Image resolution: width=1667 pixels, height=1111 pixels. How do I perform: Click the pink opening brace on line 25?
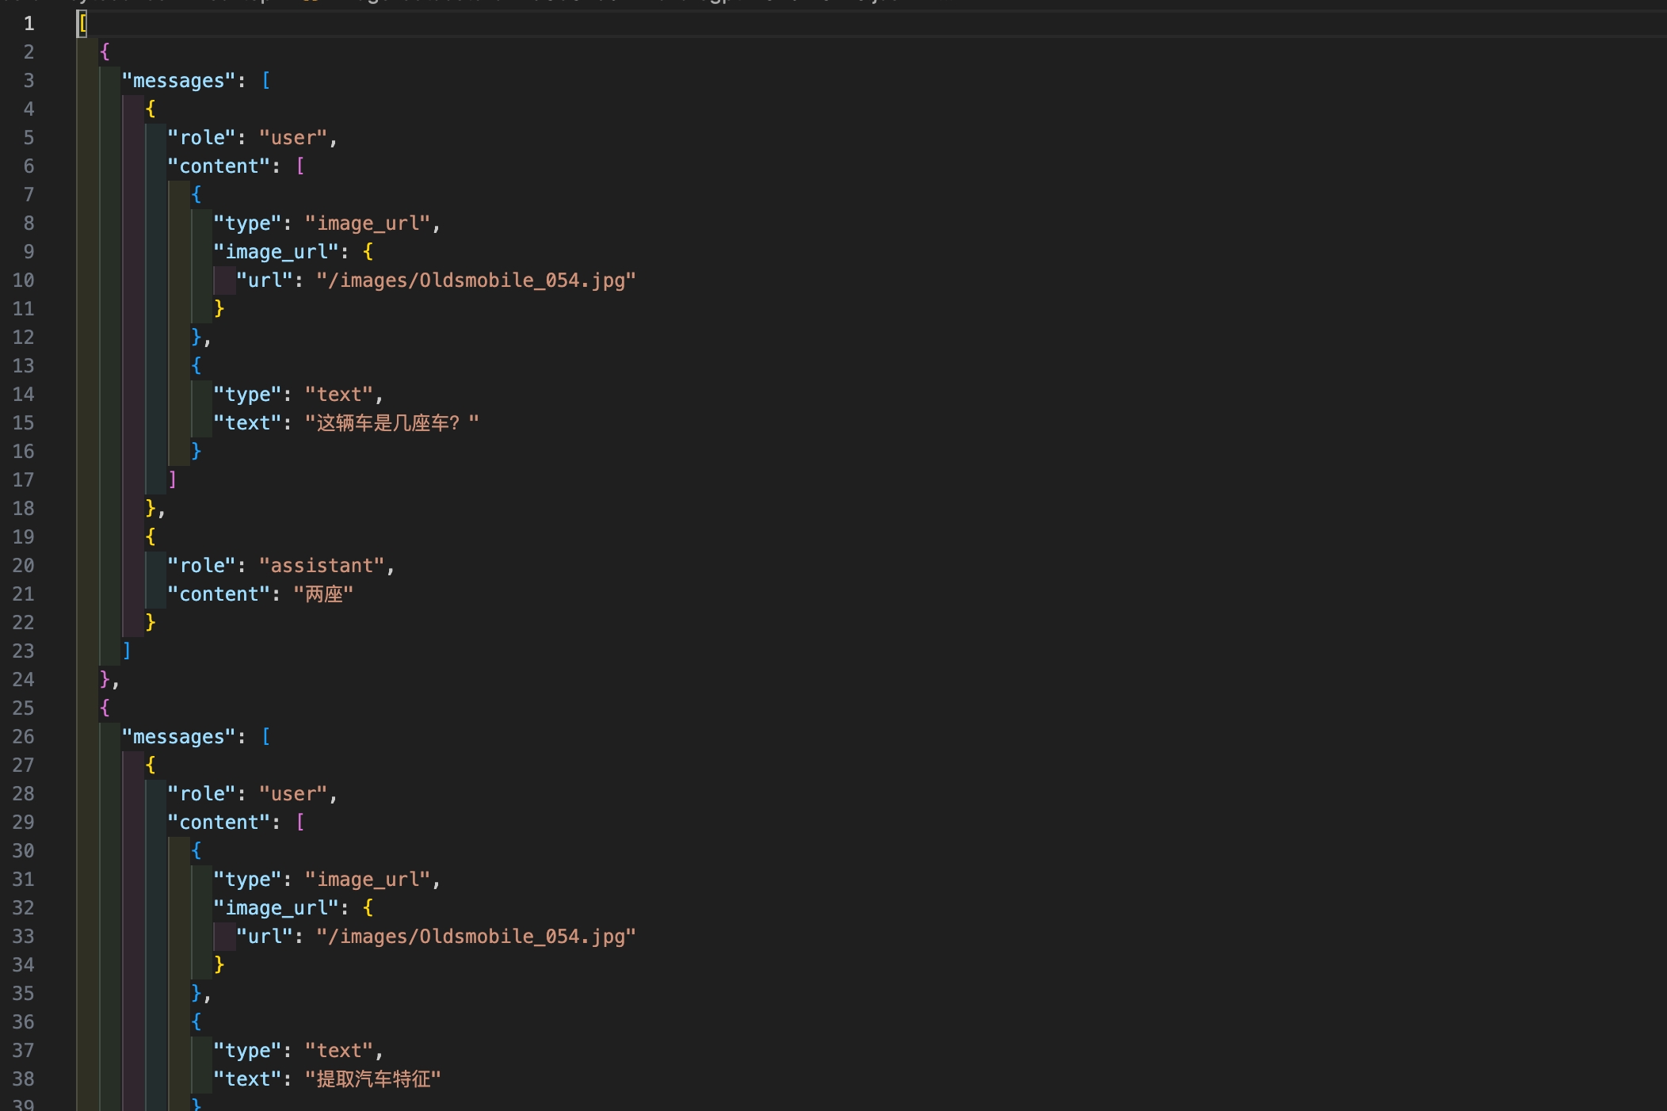(105, 708)
